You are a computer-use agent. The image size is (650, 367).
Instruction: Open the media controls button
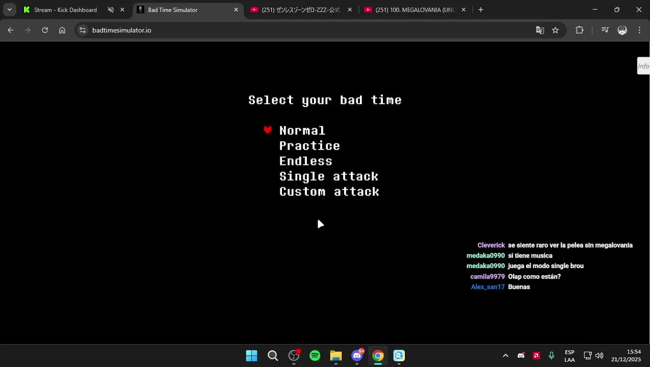pos(605,30)
